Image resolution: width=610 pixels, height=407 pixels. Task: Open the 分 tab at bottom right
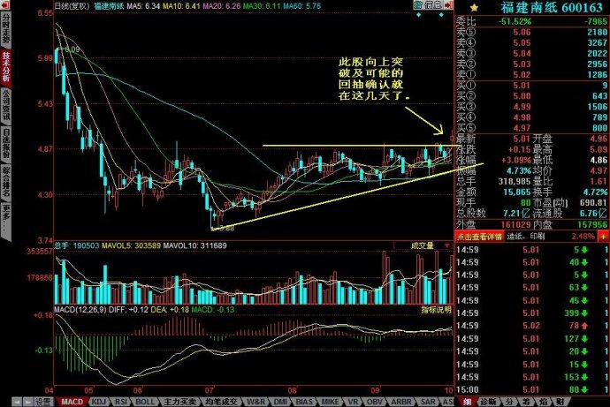(509, 402)
